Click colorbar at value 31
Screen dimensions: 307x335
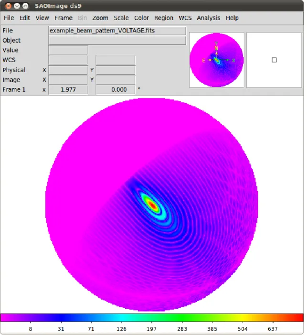pos(61,317)
